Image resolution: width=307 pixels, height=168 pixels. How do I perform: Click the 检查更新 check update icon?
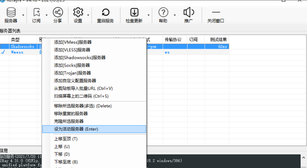click(x=134, y=12)
